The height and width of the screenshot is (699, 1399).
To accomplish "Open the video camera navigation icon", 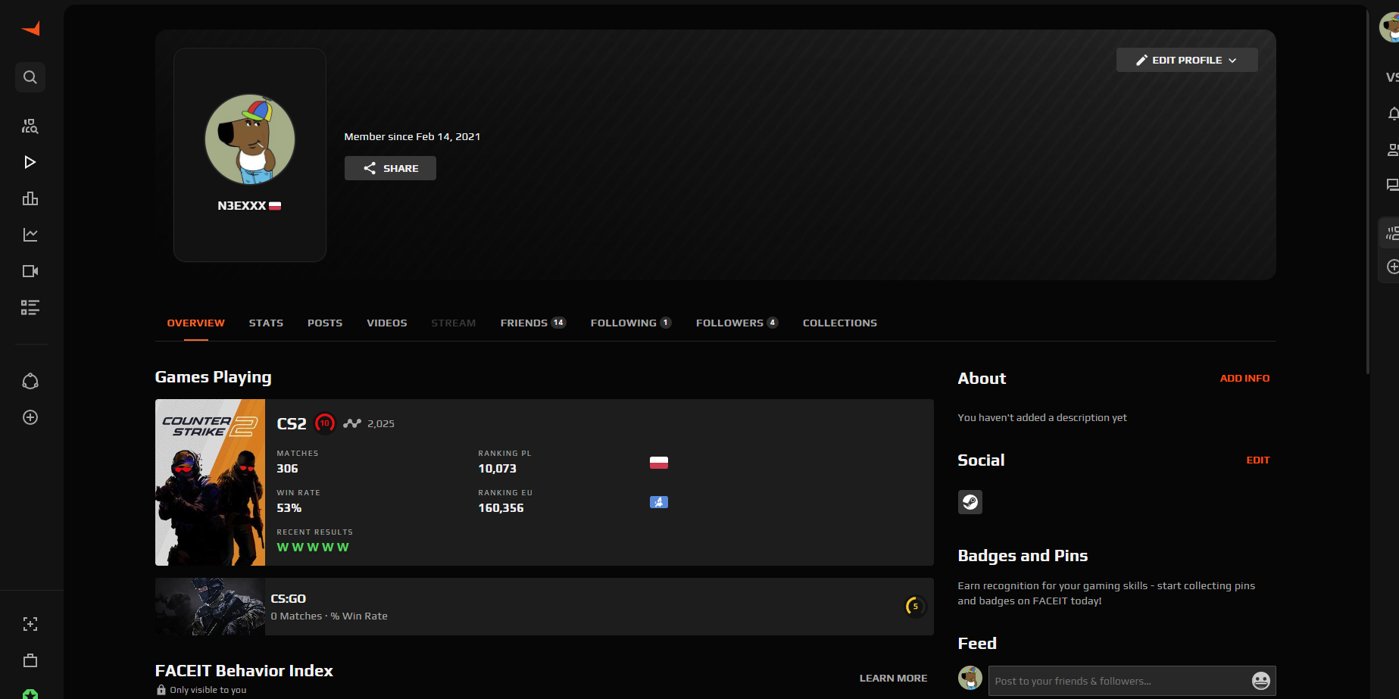I will 30,271.
